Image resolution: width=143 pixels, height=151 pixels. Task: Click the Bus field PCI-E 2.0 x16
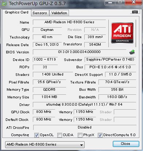click(110, 67)
